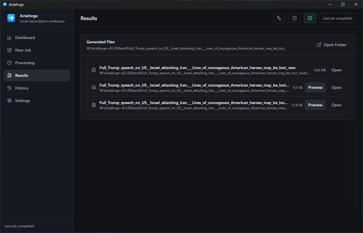Click the Generated Files heading
The image size is (363, 233).
pyautogui.click(x=101, y=42)
